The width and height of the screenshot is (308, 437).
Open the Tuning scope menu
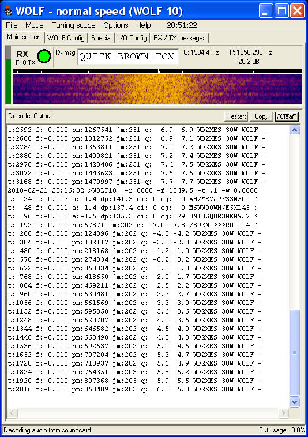tap(74, 25)
